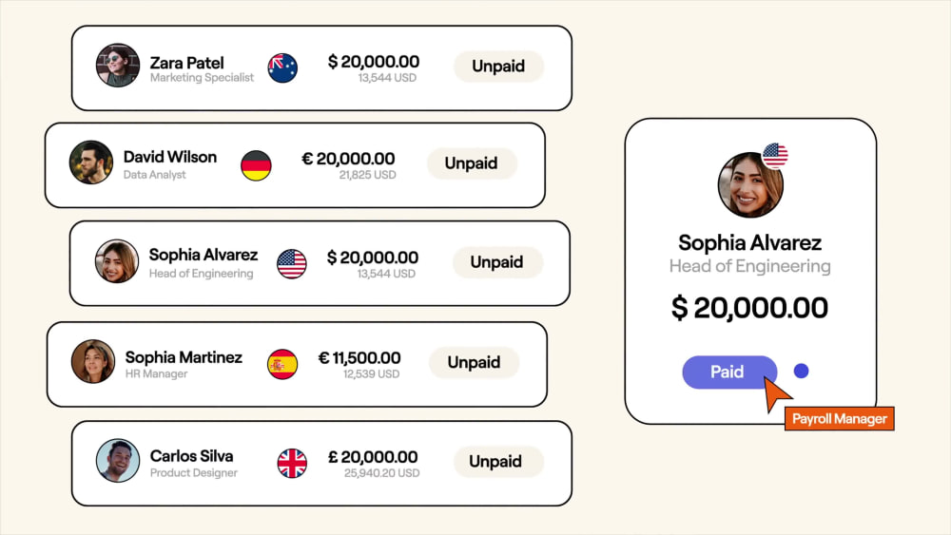951x535 pixels.
Task: Mark Sophia Martinez's Unpaid pill
Action: point(474,362)
